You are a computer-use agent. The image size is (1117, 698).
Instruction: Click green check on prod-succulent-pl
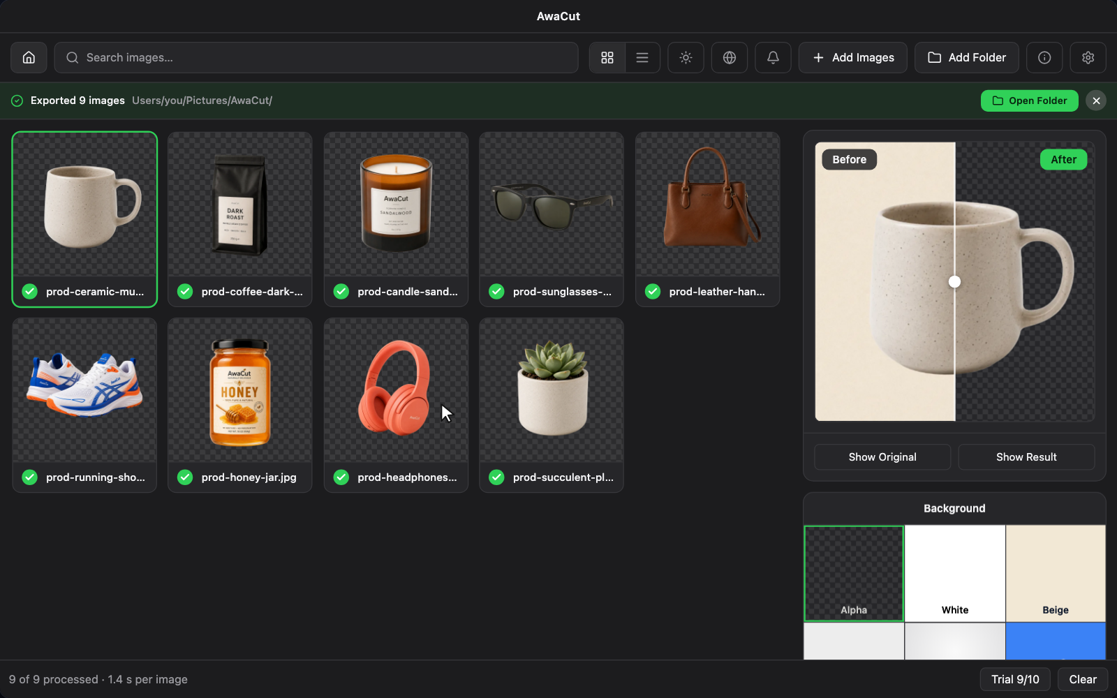tap(496, 477)
